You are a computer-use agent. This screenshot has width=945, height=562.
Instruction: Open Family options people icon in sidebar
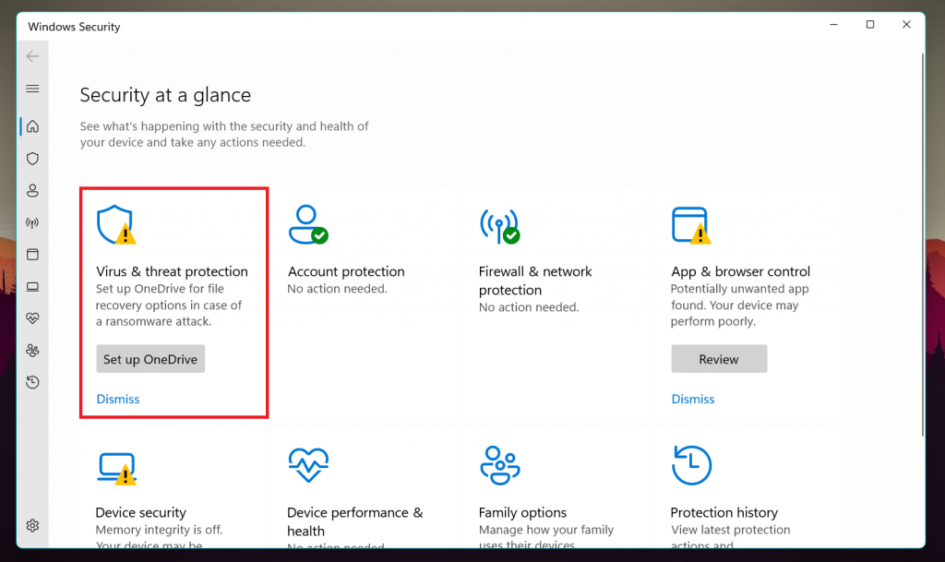(x=32, y=350)
